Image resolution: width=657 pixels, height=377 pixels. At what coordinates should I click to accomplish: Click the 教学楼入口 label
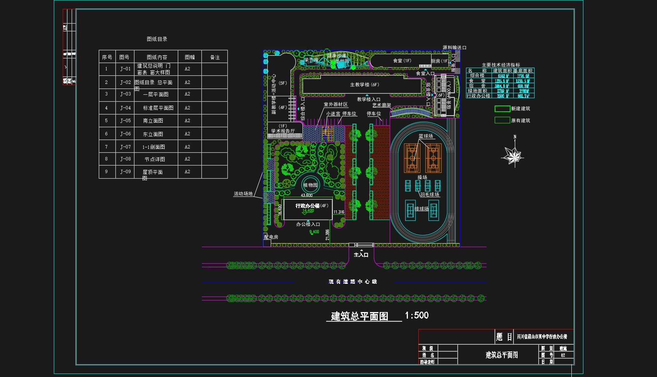click(368, 99)
